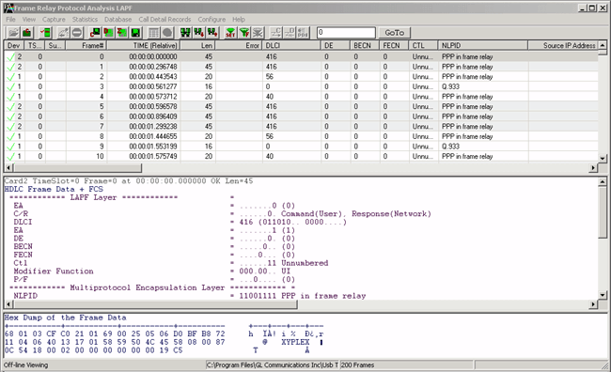This screenshot has height=372, width=611.
Task: Click the BECN column header
Action: (x=365, y=46)
